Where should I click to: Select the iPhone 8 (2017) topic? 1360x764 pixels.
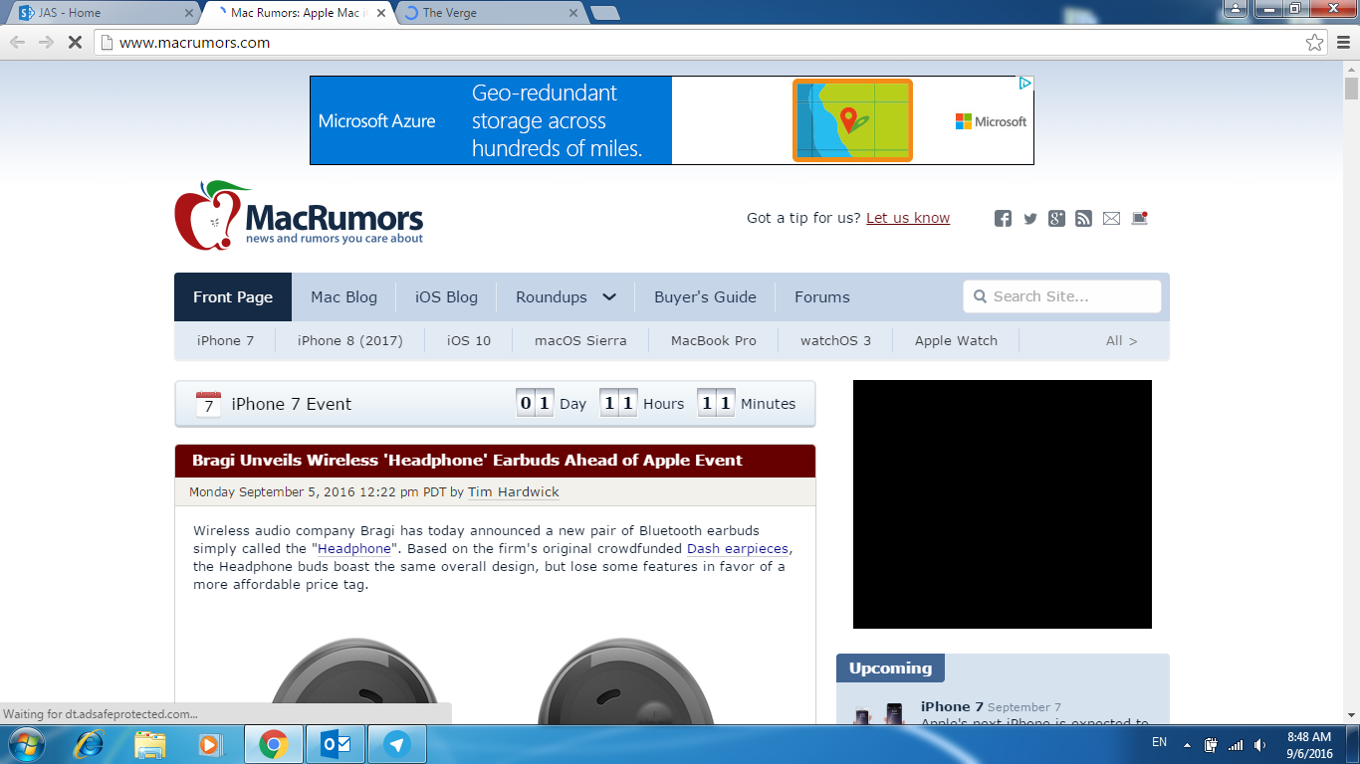point(350,340)
